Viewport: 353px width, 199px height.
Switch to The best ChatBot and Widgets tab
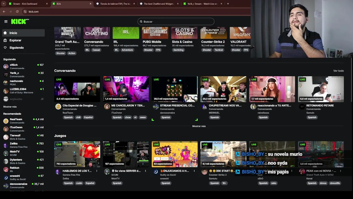click(x=159, y=4)
